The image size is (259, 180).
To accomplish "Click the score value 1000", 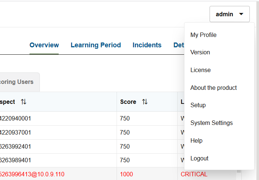I will (126, 174).
